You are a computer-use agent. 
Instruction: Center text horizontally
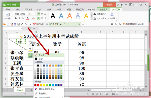click(x=42, y=18)
